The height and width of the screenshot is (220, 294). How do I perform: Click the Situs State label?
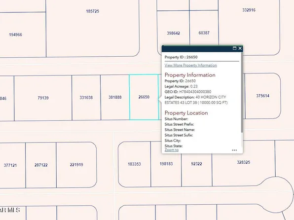pyautogui.click(x=174, y=146)
